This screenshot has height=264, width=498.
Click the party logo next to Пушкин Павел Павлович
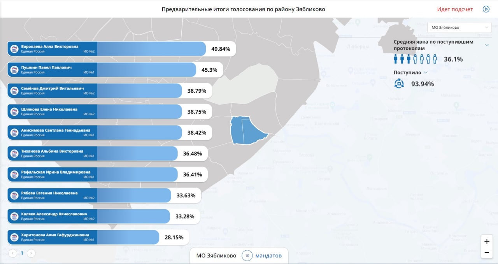[14, 70]
